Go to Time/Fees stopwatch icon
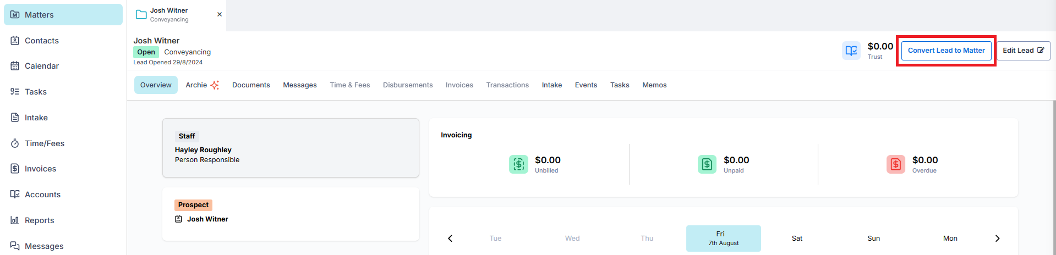Image resolution: width=1056 pixels, height=255 pixels. click(x=15, y=143)
